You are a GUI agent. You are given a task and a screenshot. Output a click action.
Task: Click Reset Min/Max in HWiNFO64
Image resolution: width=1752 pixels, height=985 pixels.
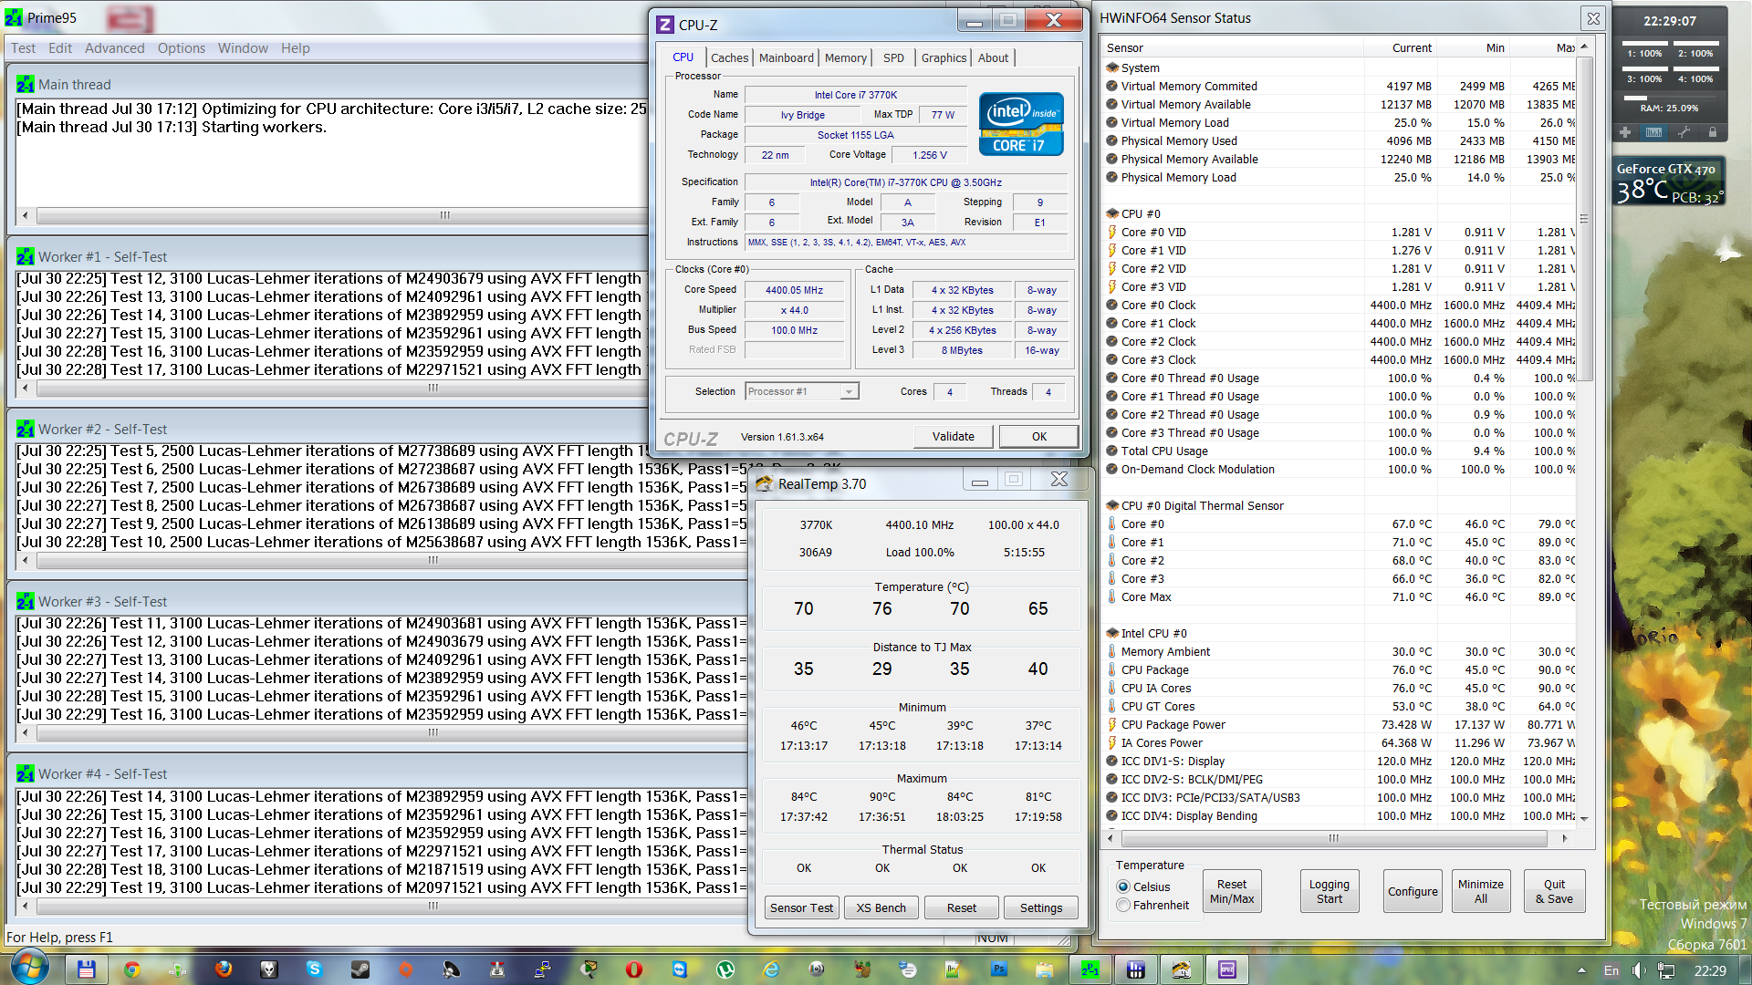1231,891
